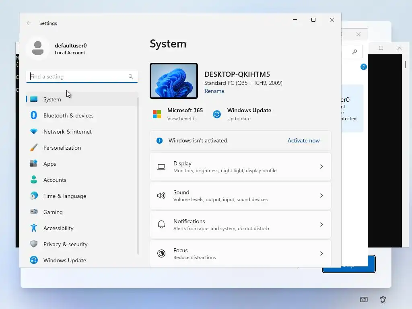Click the Reduce distractions text

195,257
